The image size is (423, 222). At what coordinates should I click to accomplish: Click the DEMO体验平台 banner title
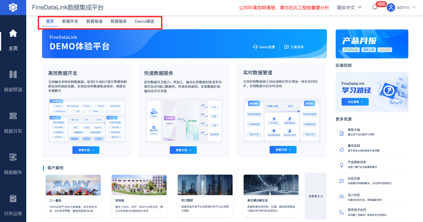coord(79,46)
